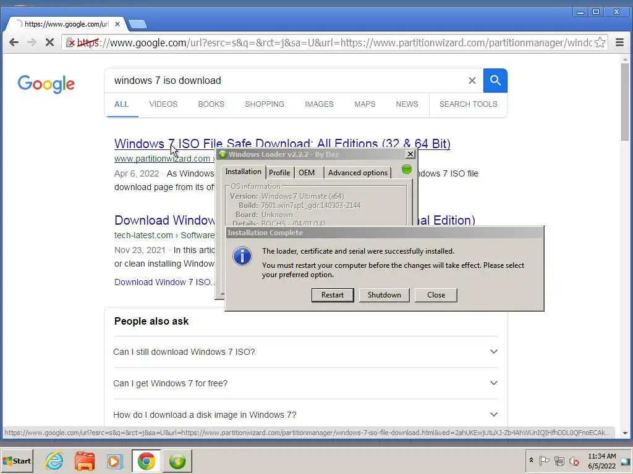
Task: Clear the search query with the X
Action: click(472, 81)
